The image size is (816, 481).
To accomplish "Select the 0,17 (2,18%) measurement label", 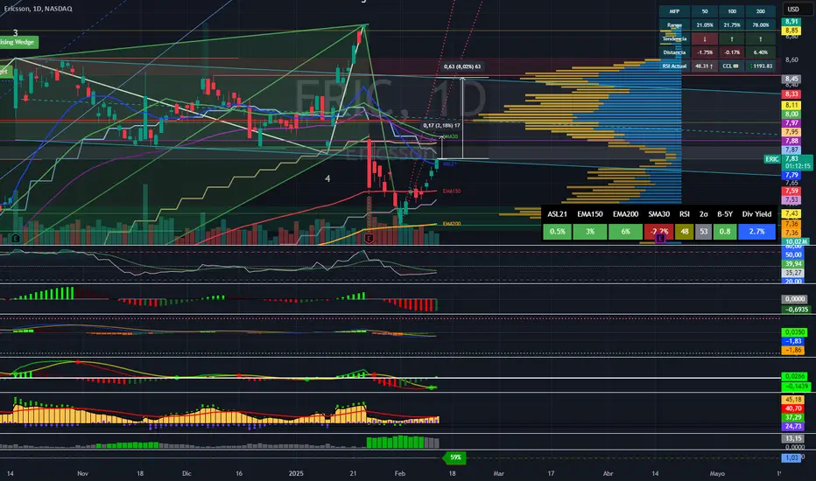I will (441, 125).
